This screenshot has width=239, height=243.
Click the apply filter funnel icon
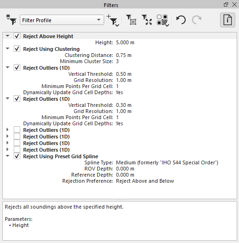(11, 20)
